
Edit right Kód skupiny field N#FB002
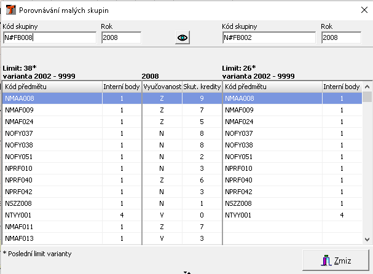pos(269,37)
